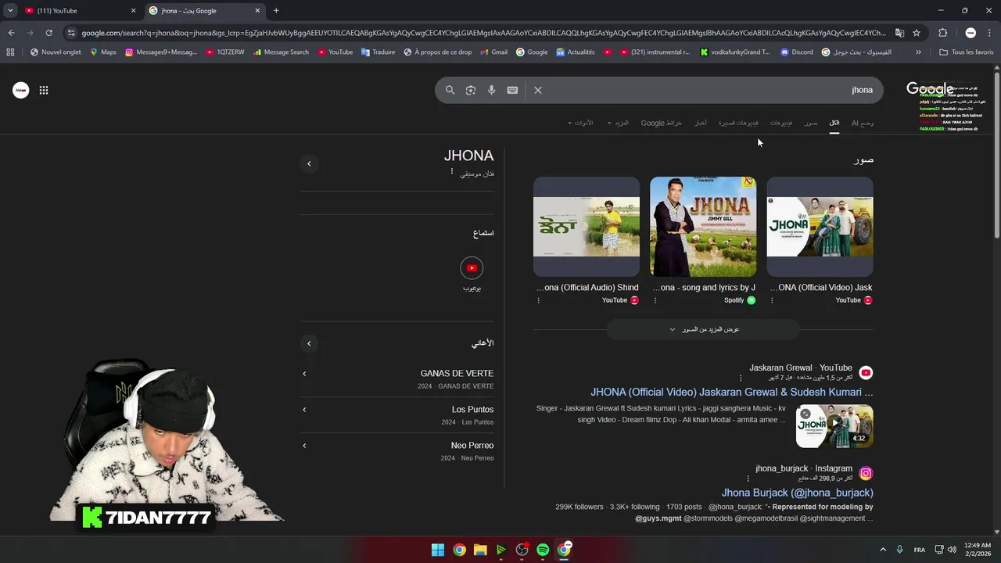Play the JHONA video thumbnail with 4:32 duration
1001x563 pixels.
coord(834,425)
